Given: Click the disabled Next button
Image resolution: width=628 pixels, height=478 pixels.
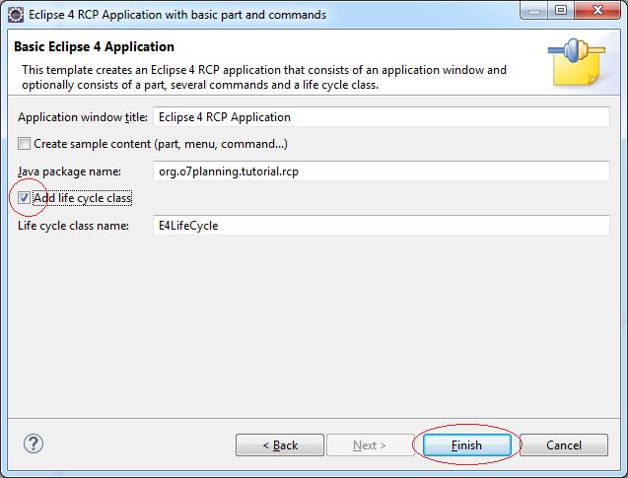Looking at the screenshot, I should (x=370, y=445).
